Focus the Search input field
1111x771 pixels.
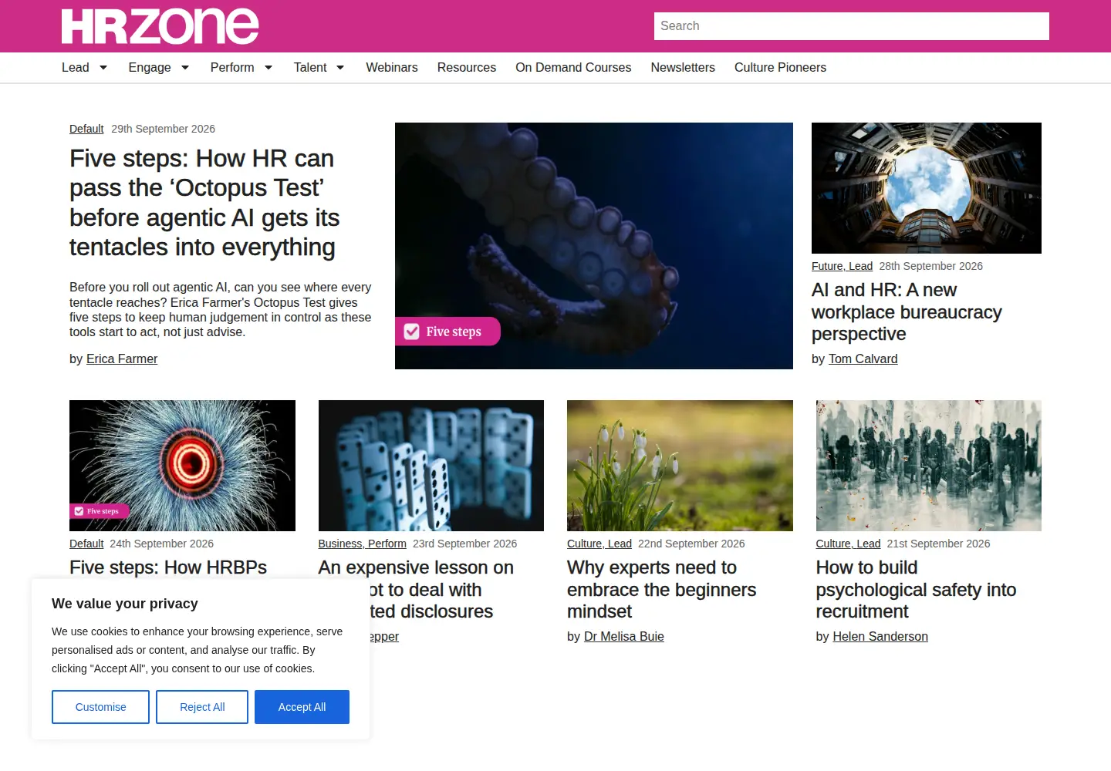coord(852,26)
